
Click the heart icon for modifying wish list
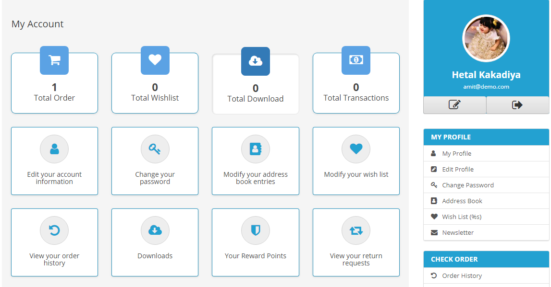[356, 149]
